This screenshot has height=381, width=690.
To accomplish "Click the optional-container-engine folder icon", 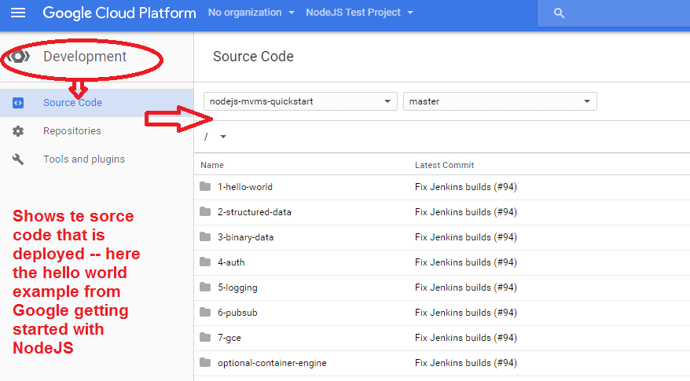I will coord(206,363).
